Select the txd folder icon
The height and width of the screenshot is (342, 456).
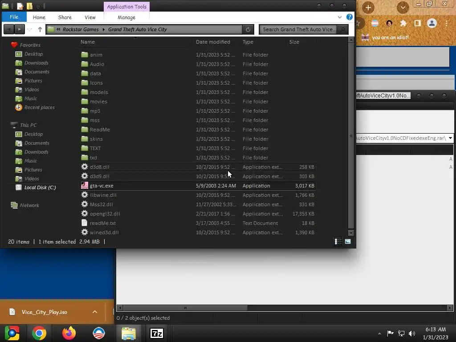pos(84,158)
